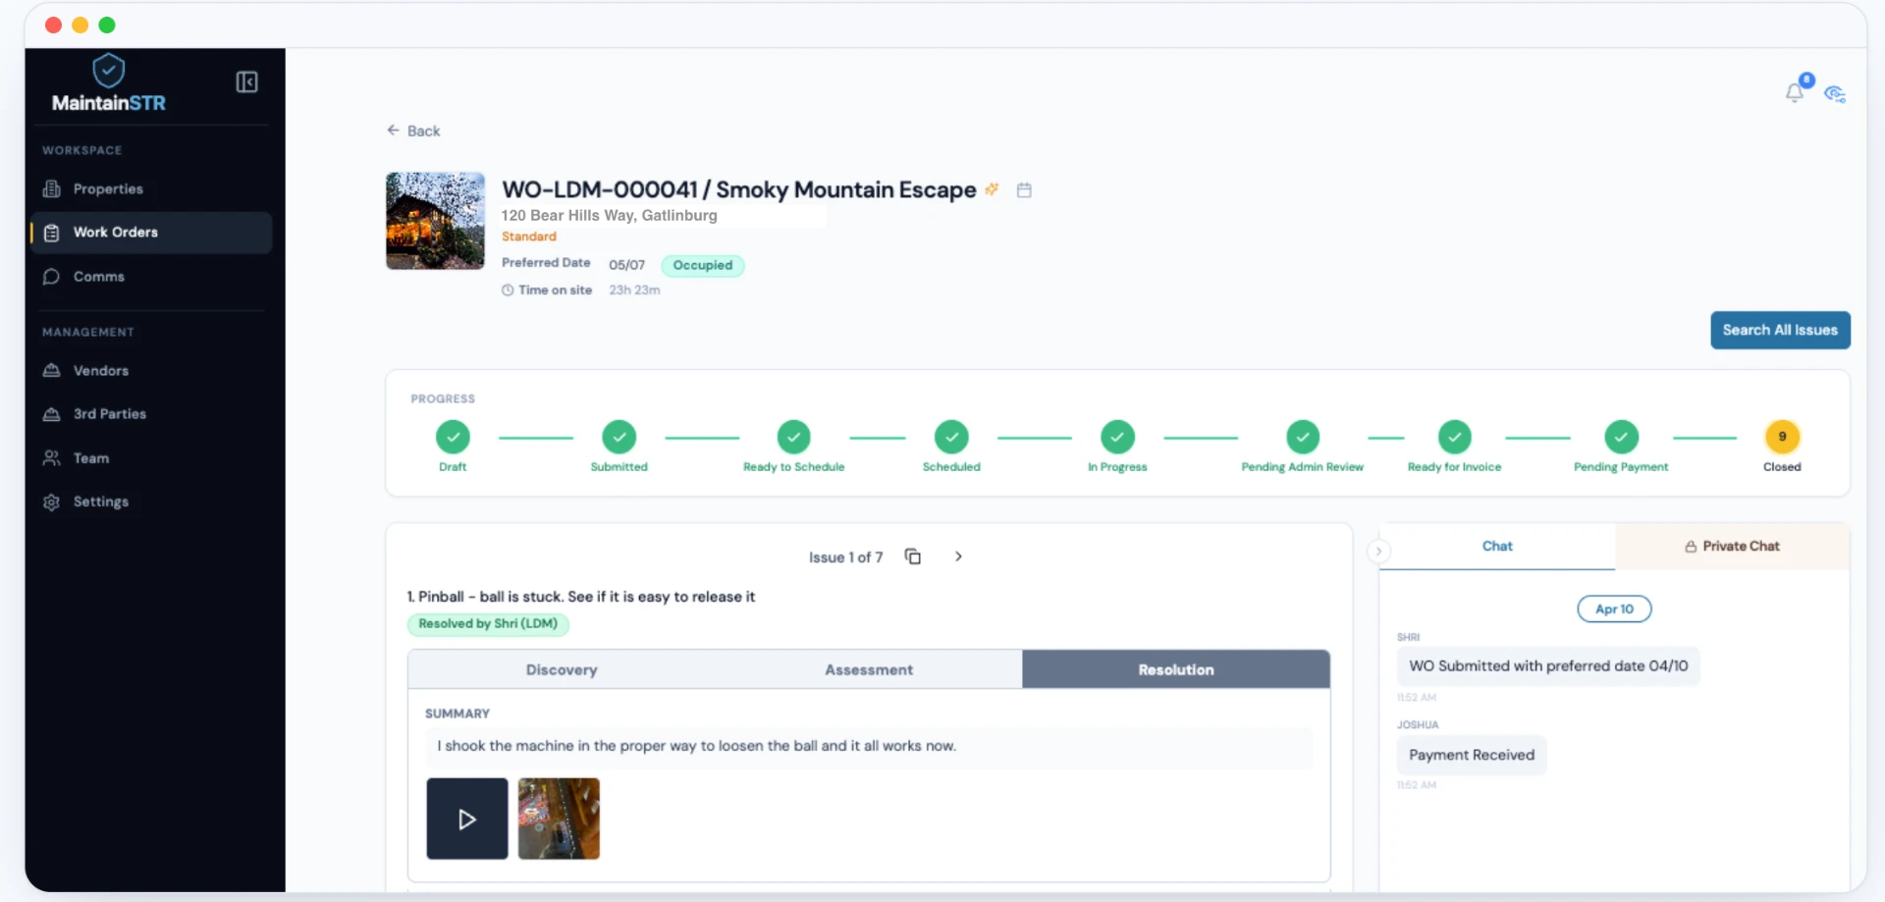
Task: Open the Chat tab
Action: click(1497, 546)
